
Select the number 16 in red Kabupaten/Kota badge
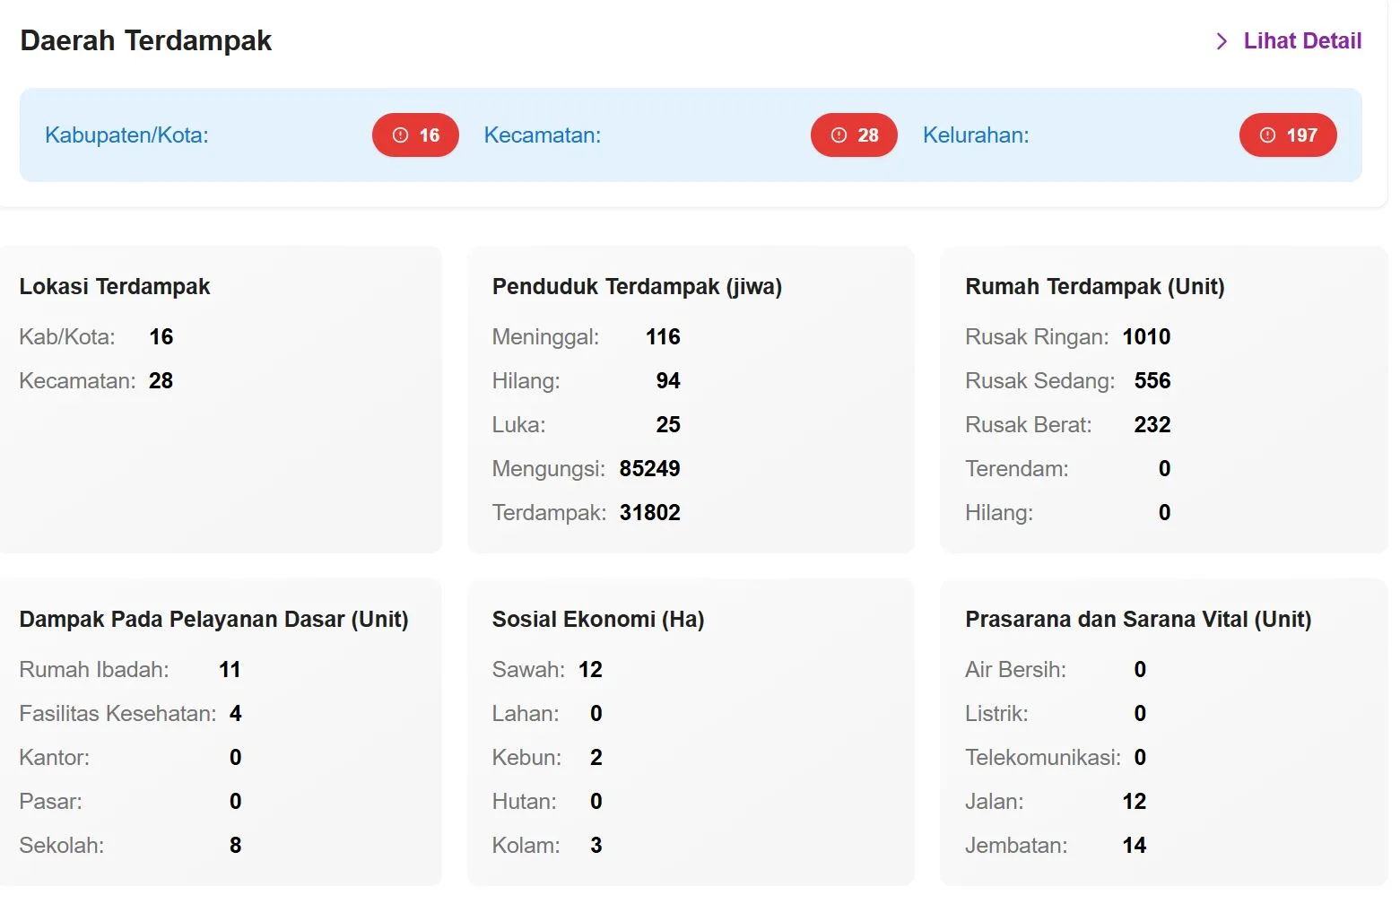(x=430, y=135)
